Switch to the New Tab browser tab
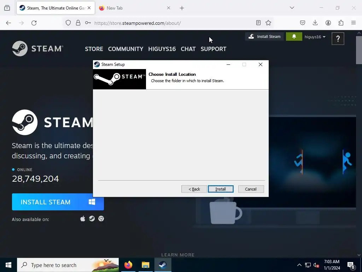 pos(135,8)
